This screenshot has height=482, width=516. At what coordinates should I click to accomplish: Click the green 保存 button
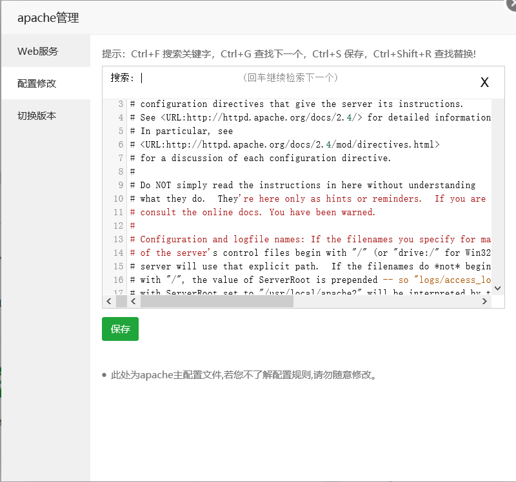point(120,329)
